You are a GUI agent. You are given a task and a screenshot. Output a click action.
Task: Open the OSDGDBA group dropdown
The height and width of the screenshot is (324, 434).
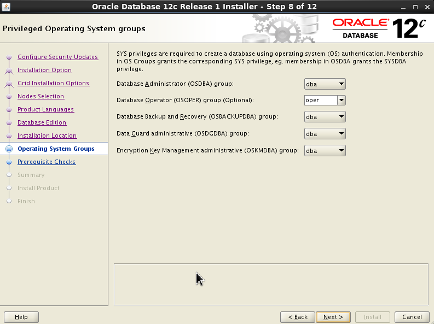pyautogui.click(x=325, y=134)
